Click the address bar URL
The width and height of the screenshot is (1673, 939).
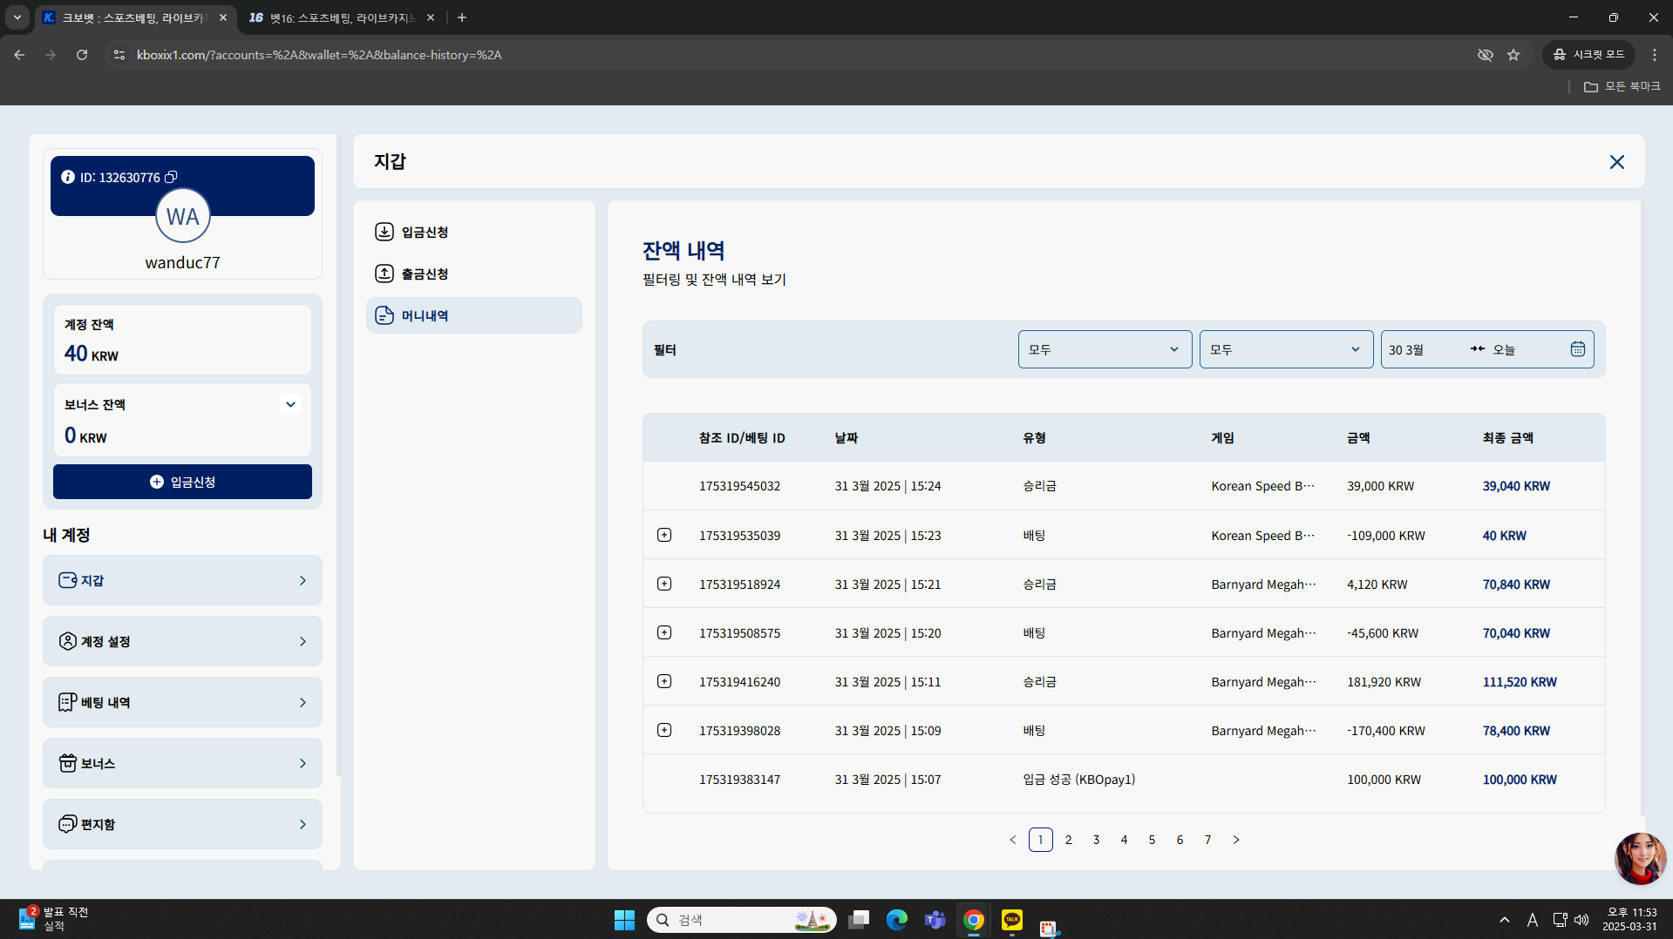click(319, 55)
